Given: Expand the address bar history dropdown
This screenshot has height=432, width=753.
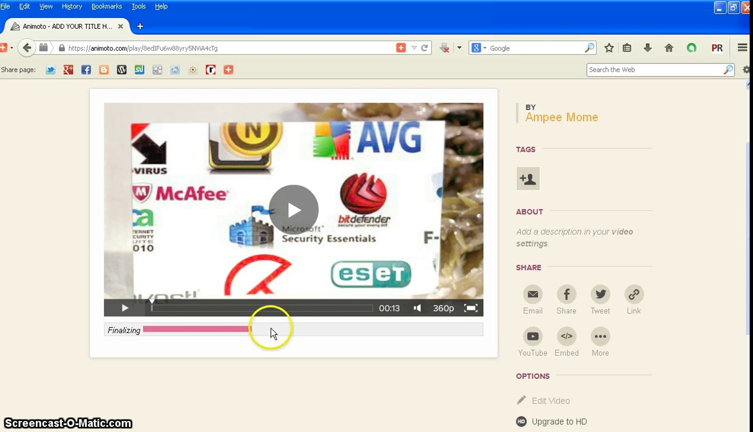Looking at the screenshot, I should (414, 48).
